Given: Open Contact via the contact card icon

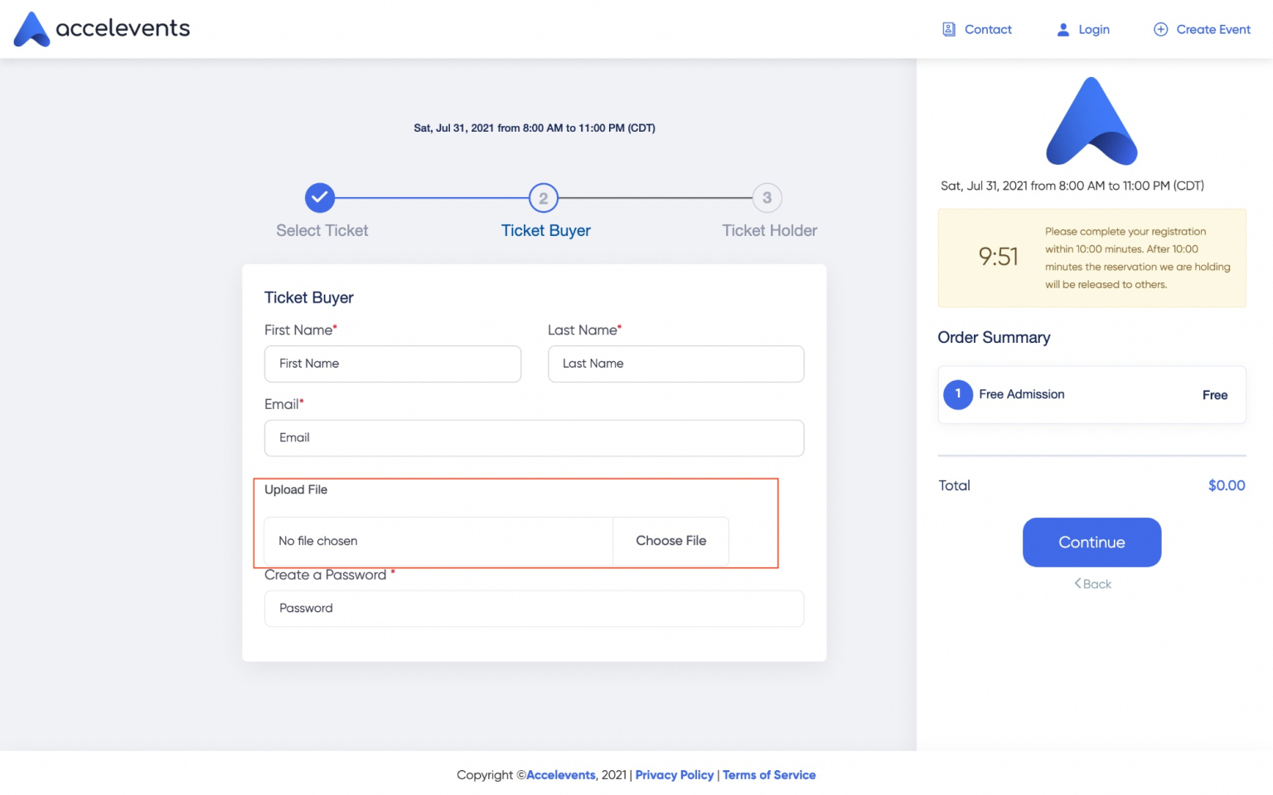Looking at the screenshot, I should 948,29.
